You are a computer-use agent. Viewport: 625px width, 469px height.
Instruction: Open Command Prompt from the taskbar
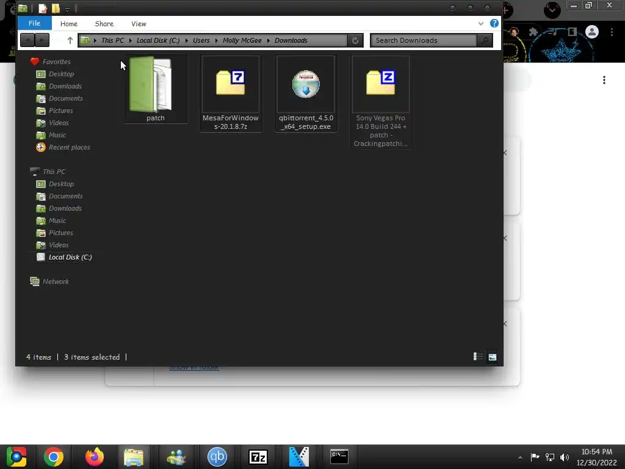pos(339,457)
